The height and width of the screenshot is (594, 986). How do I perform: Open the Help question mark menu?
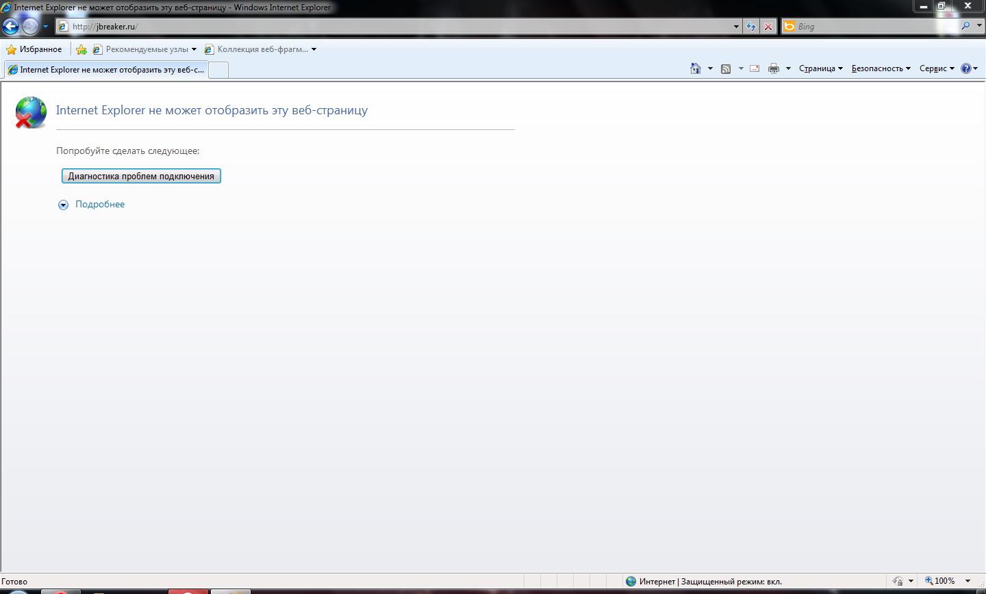[x=970, y=68]
